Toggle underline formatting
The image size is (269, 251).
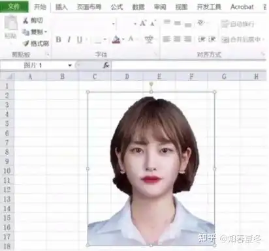coord(80,40)
